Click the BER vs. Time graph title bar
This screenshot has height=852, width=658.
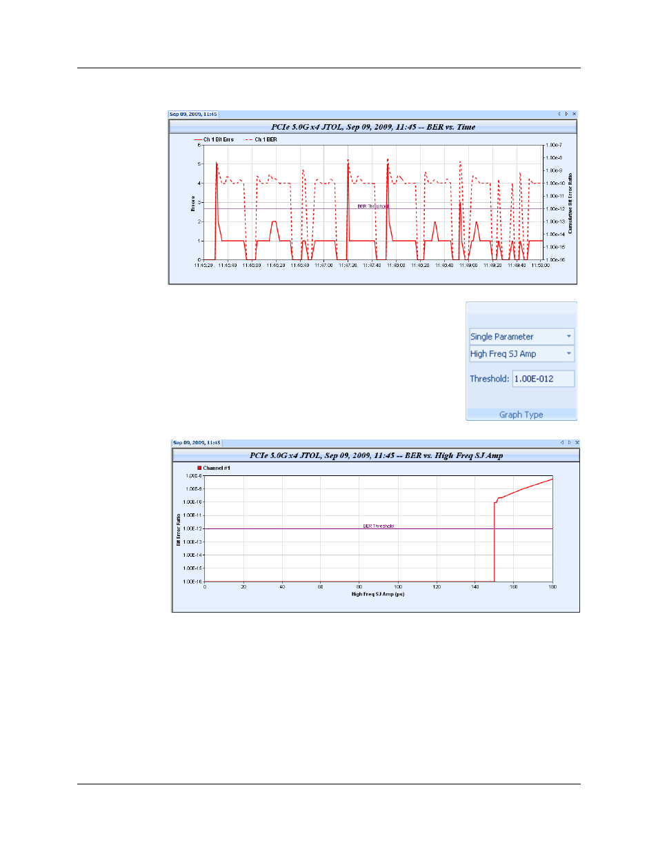(x=372, y=127)
